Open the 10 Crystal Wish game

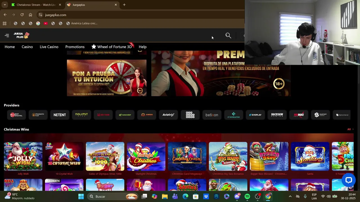coord(64,156)
